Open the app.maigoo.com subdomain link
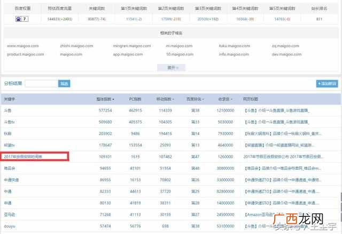Image resolution: width=342 pixels, height=234 pixels. coord(128,54)
